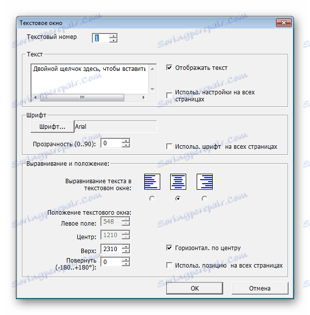Click the text box scroll up arrow
This screenshot has height=315, width=310.
pos(152,69)
